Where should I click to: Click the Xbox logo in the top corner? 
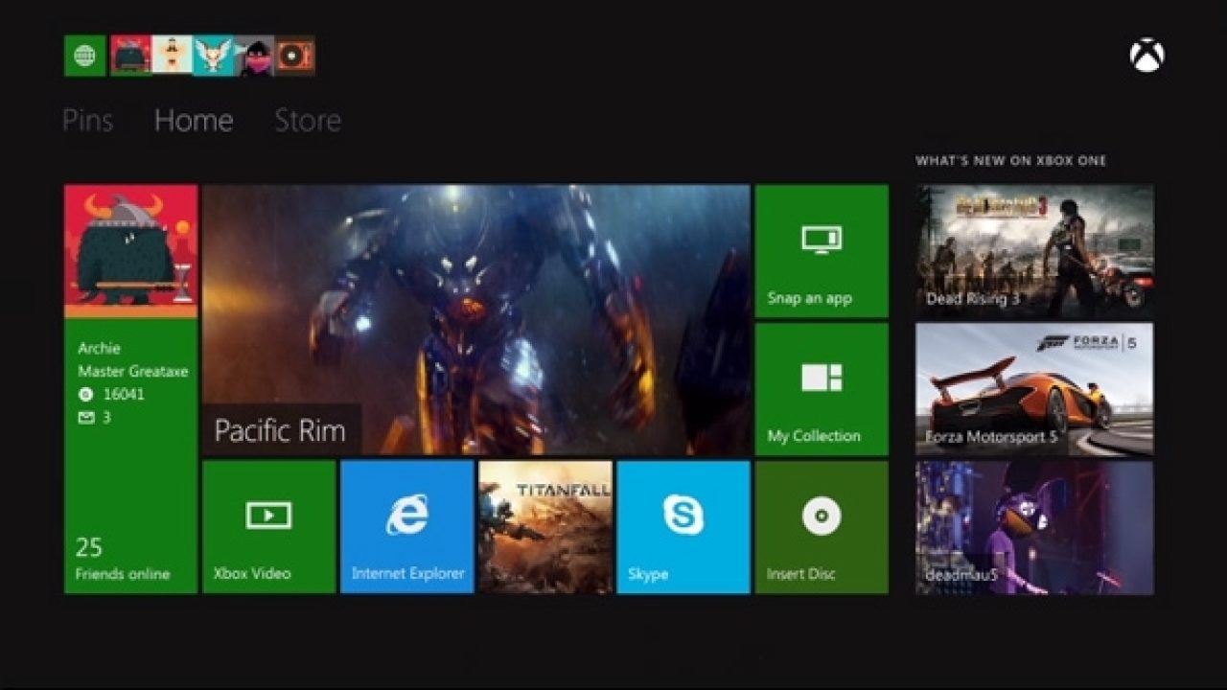[1146, 56]
